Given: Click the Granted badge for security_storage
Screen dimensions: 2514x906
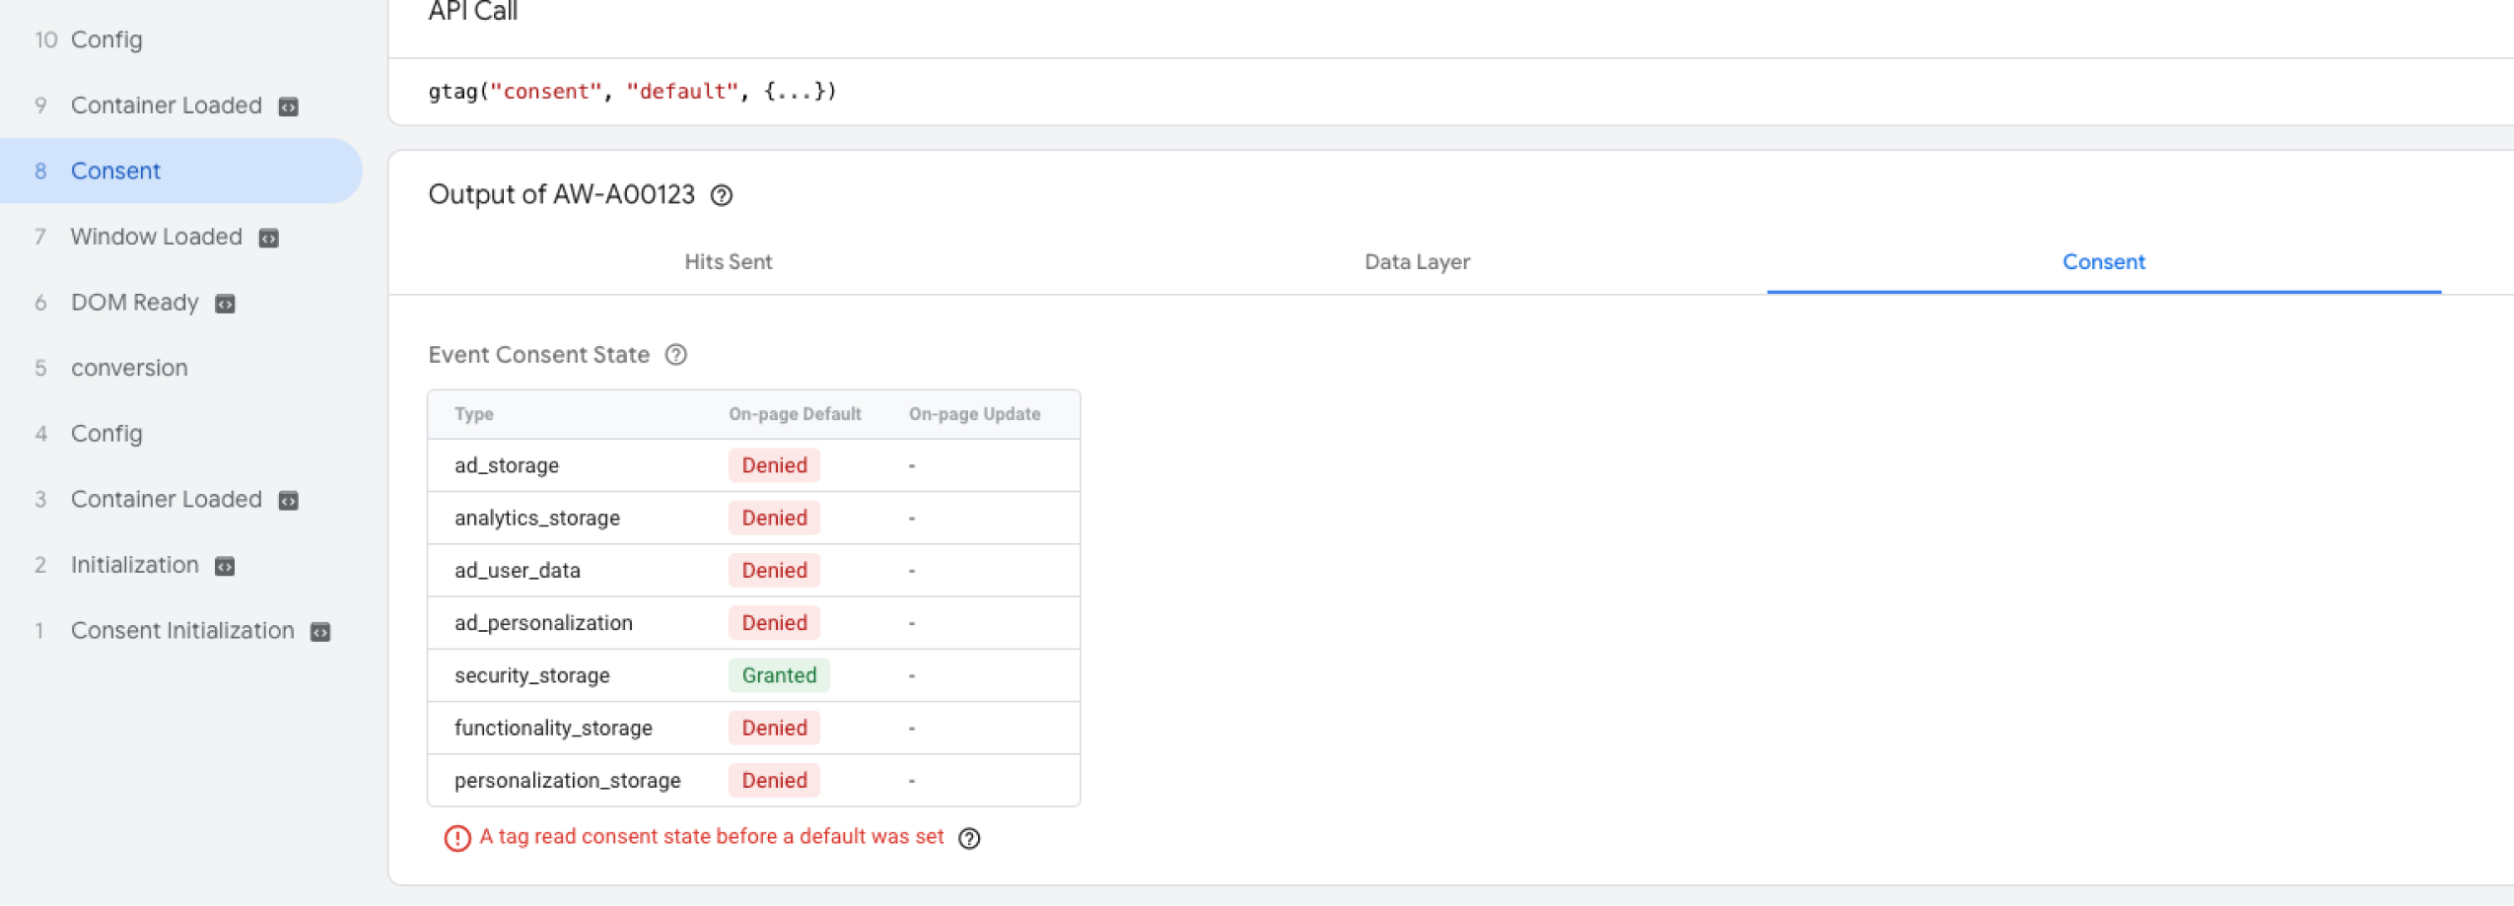Looking at the screenshot, I should 779,675.
